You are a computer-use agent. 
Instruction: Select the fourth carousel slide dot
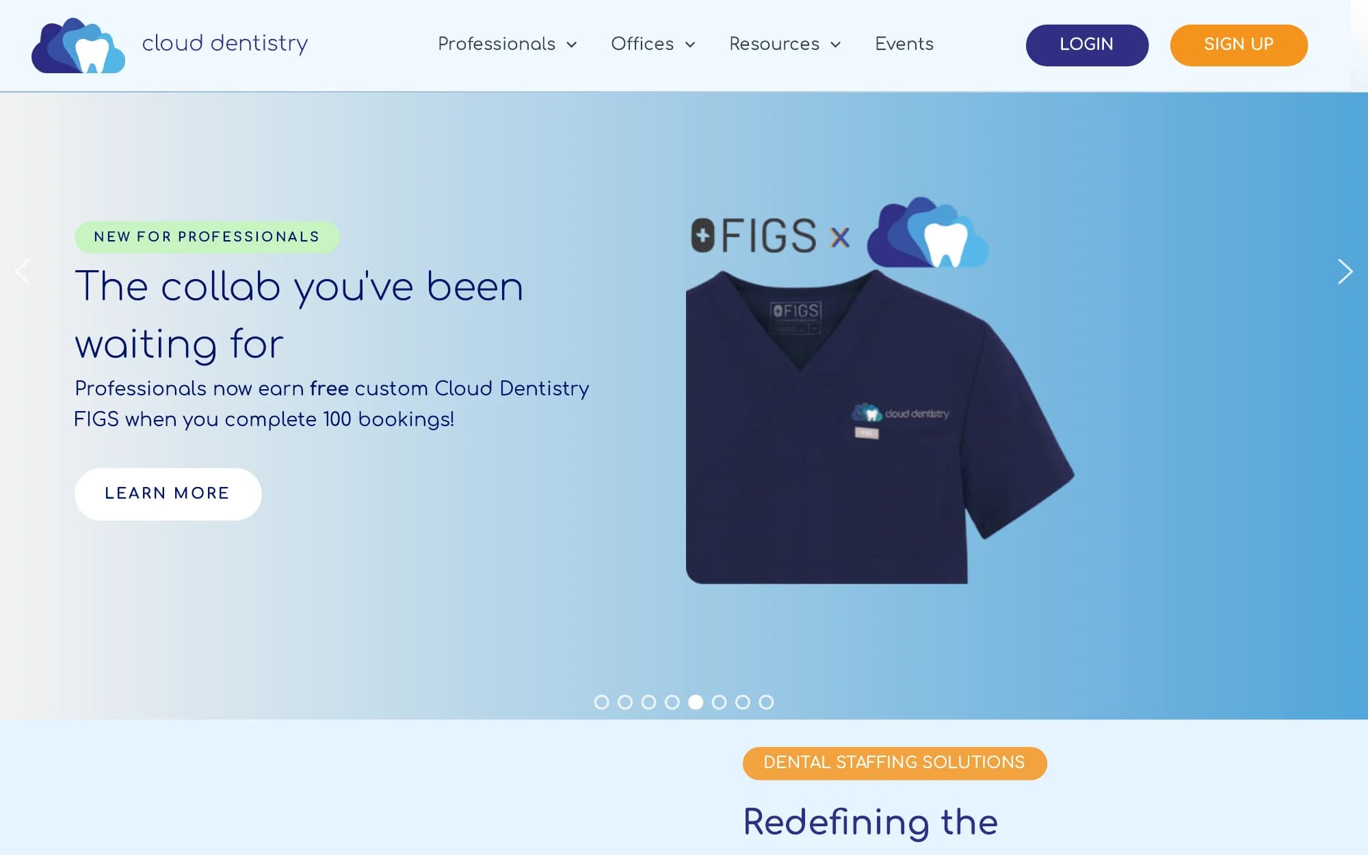[x=672, y=702]
